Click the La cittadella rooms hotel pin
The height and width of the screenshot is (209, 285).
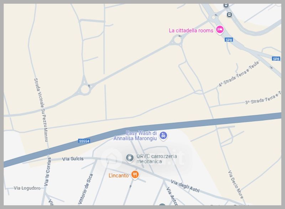pyautogui.click(x=220, y=30)
